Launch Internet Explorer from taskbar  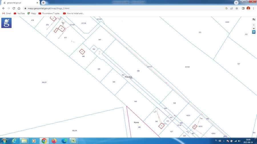[x=15, y=141]
